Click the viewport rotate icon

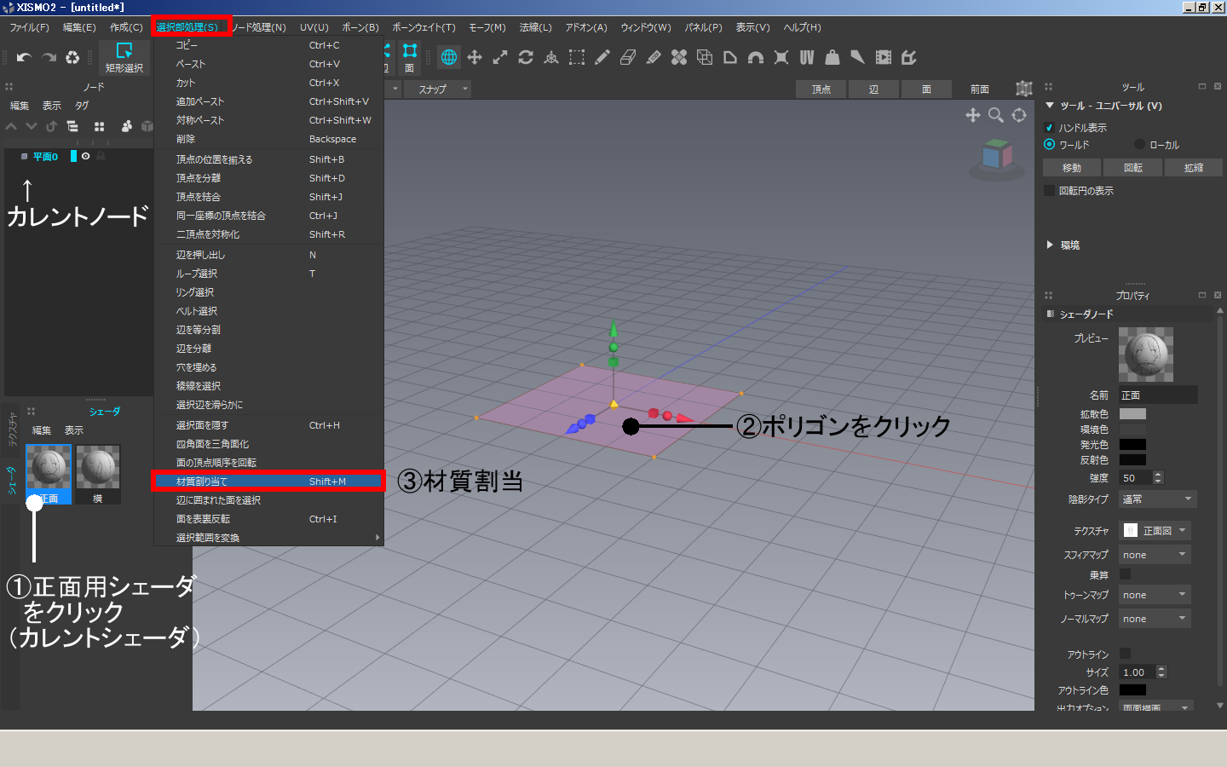(1019, 115)
